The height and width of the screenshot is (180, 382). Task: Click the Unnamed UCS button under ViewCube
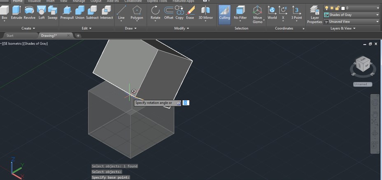(362, 84)
